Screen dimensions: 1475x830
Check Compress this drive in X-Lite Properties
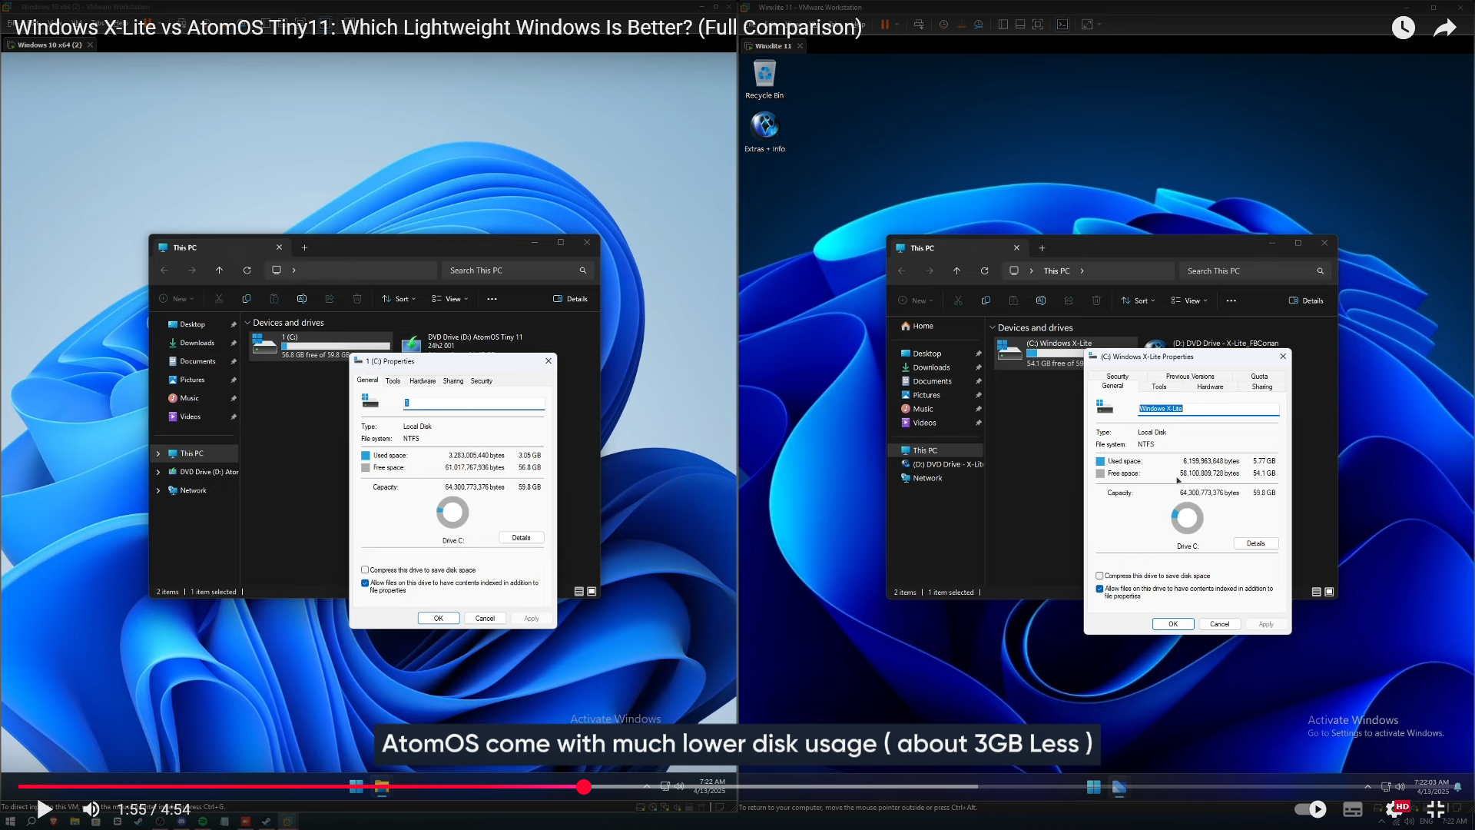coord(1099,576)
